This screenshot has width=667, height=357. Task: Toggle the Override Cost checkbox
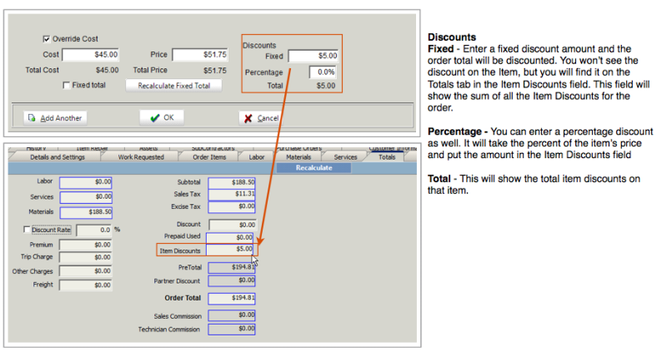coord(47,39)
